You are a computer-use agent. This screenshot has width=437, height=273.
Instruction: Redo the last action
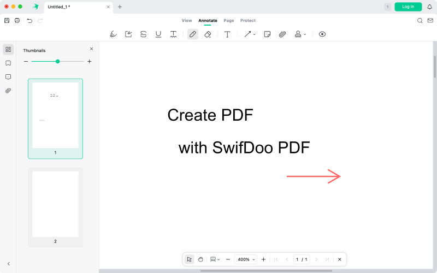(40, 21)
